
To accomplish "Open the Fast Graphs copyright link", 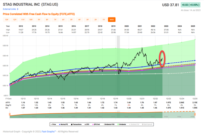I will (x=49, y=131).
